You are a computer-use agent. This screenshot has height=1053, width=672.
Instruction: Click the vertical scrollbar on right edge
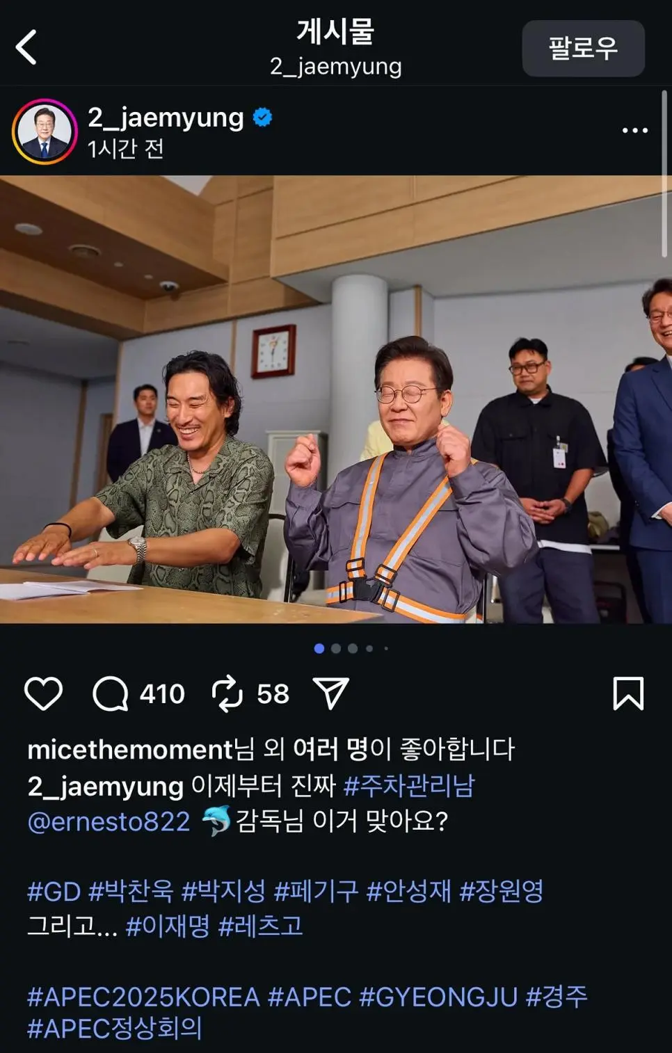point(665,174)
